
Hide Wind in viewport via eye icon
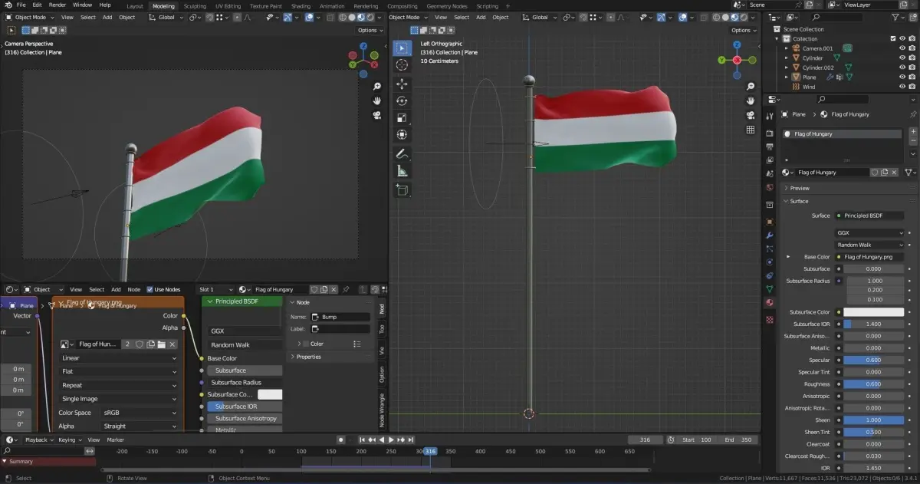902,87
